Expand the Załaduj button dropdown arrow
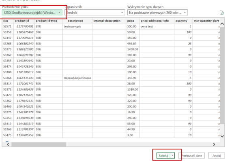The image size is (225, 161). pos(172,156)
